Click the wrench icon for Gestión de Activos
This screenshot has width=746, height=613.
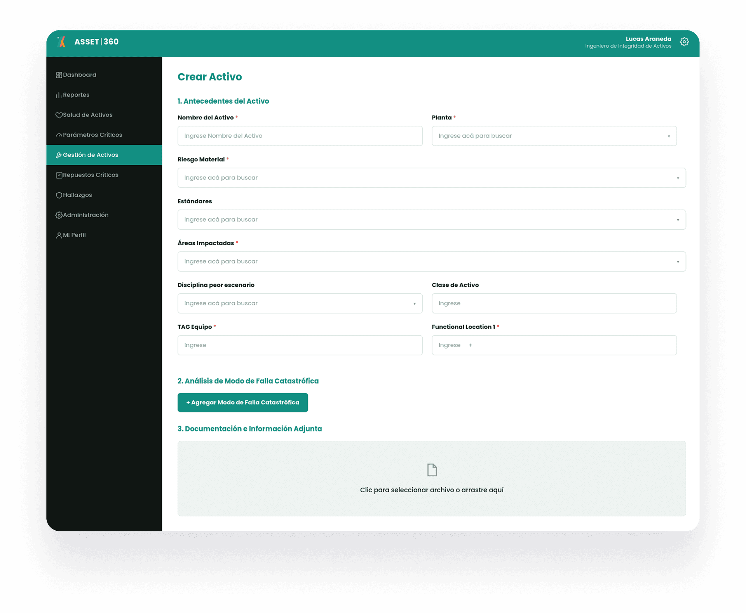pos(59,155)
